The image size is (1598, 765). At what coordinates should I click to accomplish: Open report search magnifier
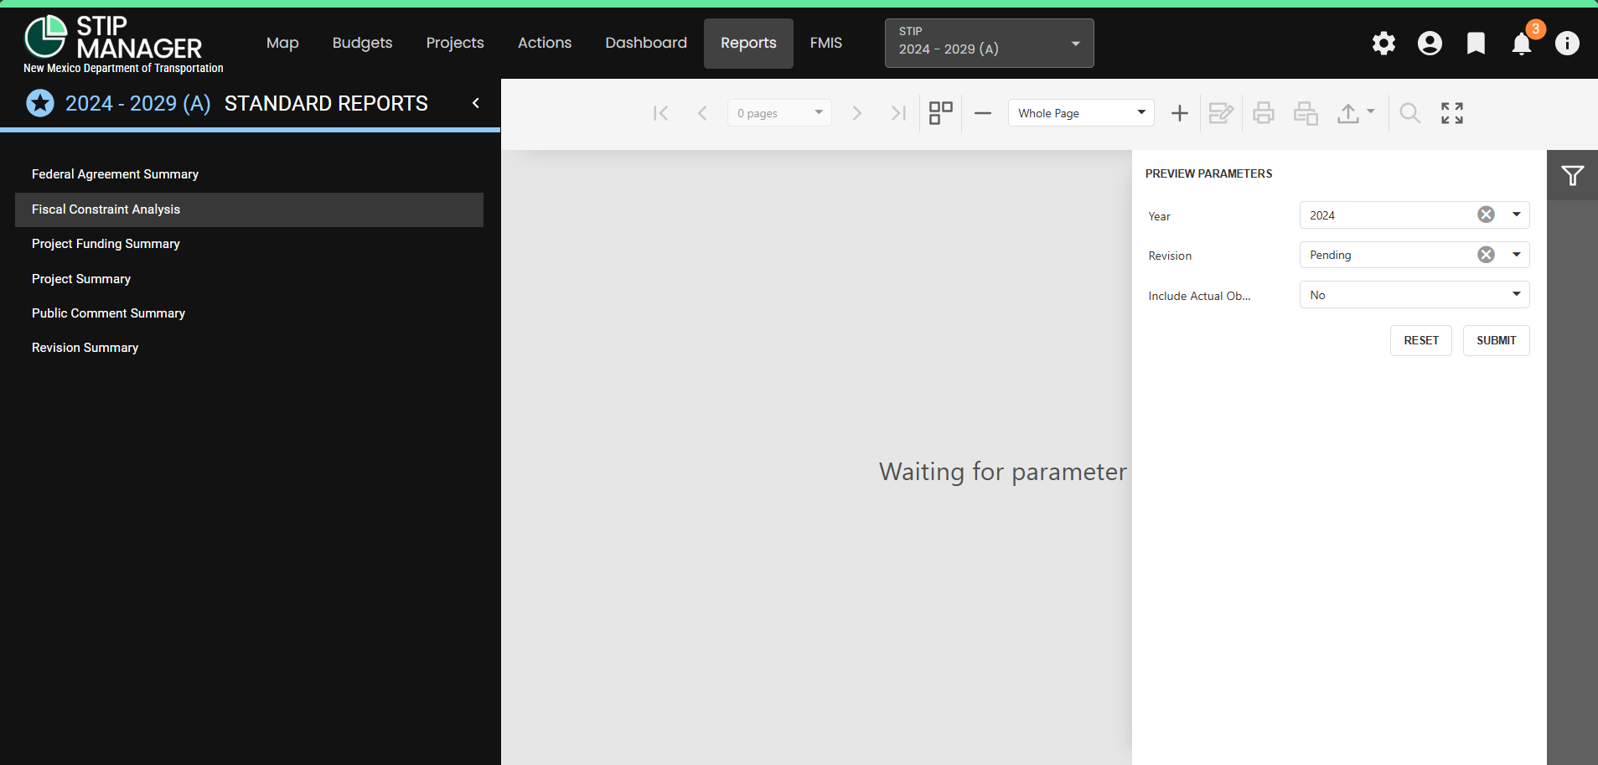pos(1410,113)
